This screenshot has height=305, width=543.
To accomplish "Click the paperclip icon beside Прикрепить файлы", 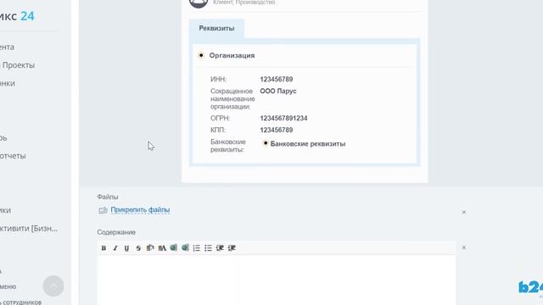I will click(x=103, y=210).
